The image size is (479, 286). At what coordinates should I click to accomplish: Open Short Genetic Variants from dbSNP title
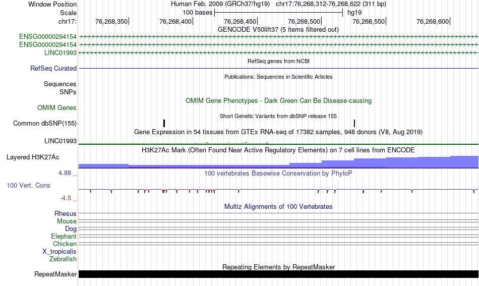(x=278, y=116)
